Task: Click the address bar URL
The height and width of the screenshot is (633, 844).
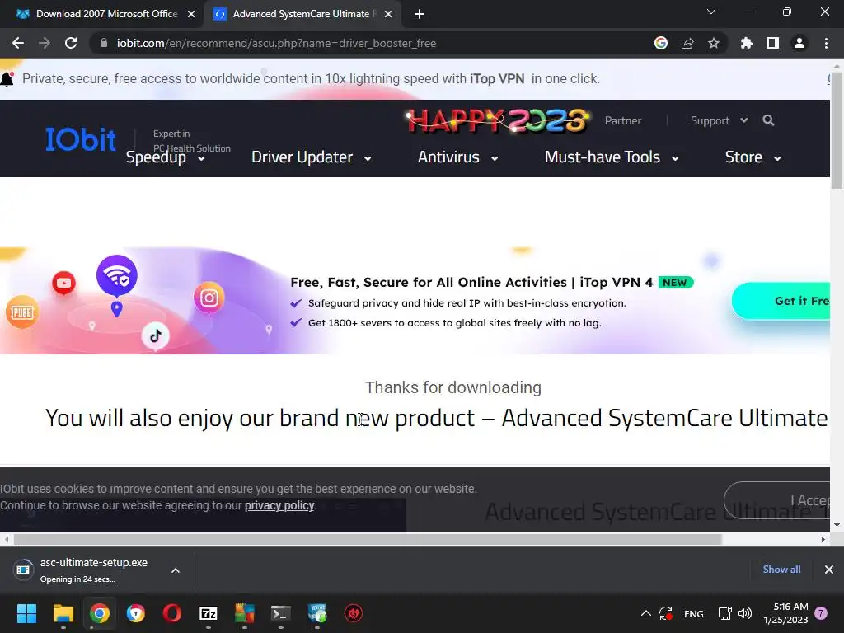Action: (276, 43)
